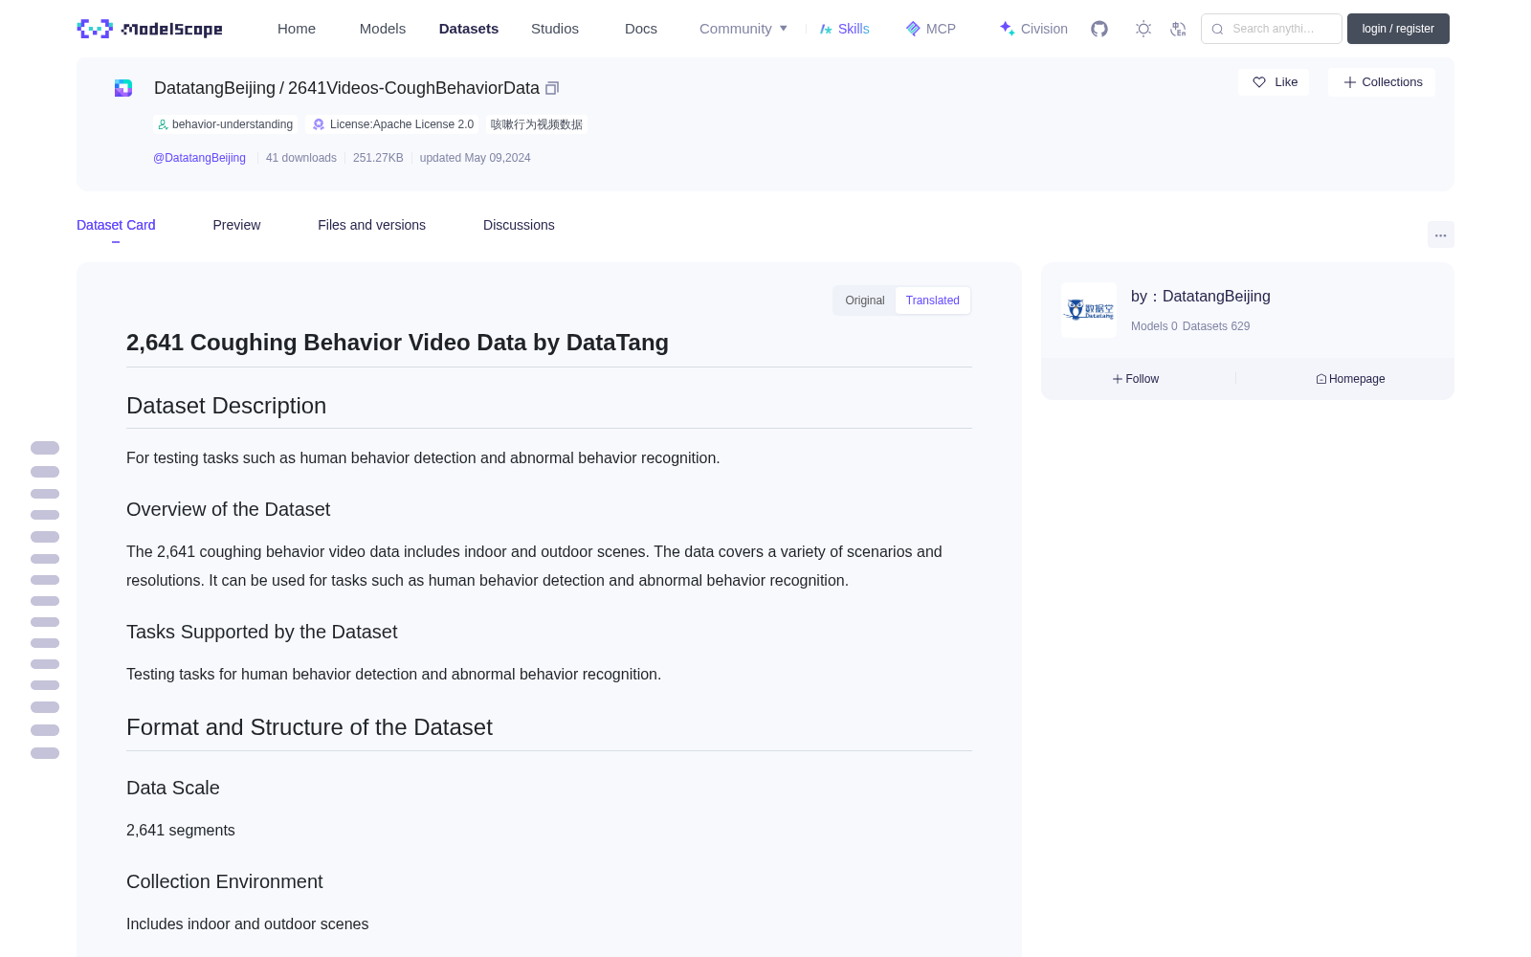Click the Skills sparkle icon

point(826,29)
